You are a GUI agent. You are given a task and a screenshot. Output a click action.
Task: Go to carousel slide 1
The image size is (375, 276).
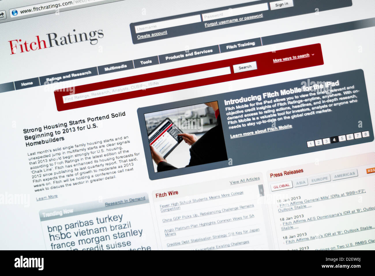pos(310,143)
